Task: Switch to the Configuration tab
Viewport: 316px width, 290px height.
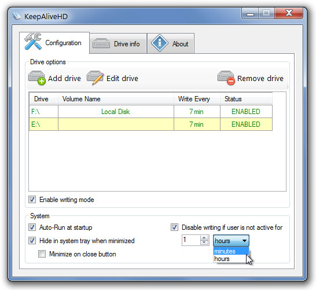Action: coord(54,42)
